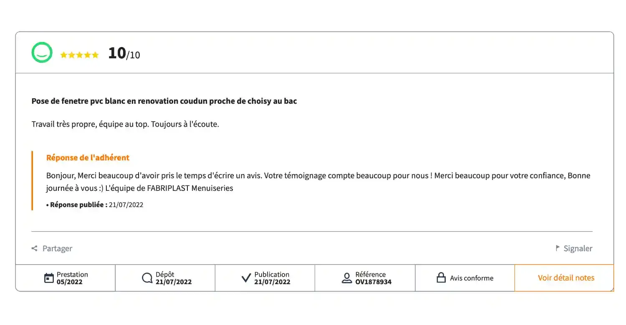Click the Avis conforme label
Viewport: 626px width, 325px height.
[472, 278]
